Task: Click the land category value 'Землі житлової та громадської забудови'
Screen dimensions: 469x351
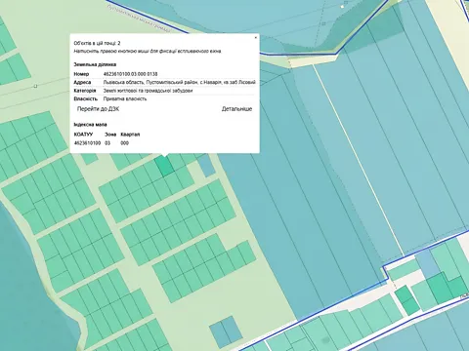Action: pos(148,91)
